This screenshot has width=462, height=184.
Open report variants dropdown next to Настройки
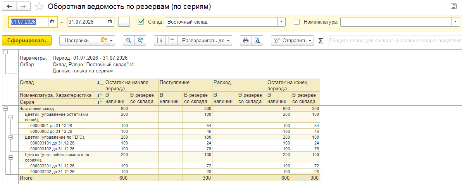[x=107, y=41]
